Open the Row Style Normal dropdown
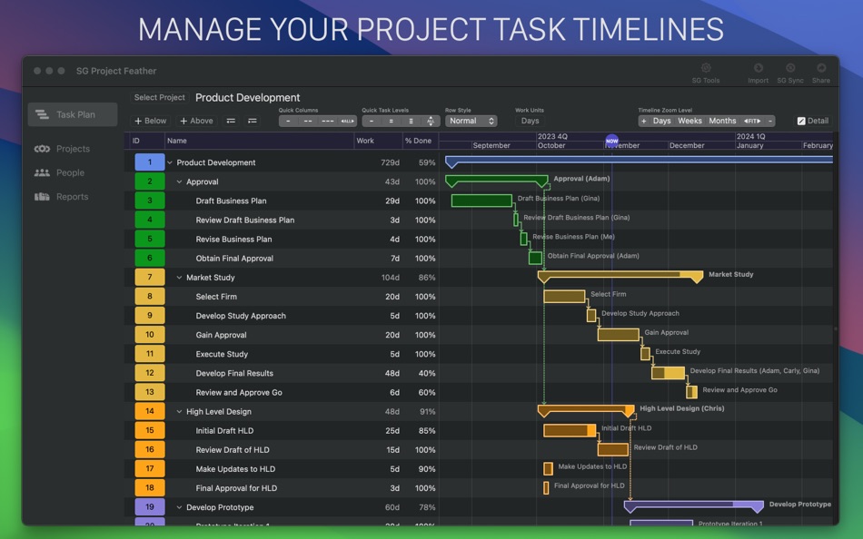The image size is (863, 539). (471, 121)
